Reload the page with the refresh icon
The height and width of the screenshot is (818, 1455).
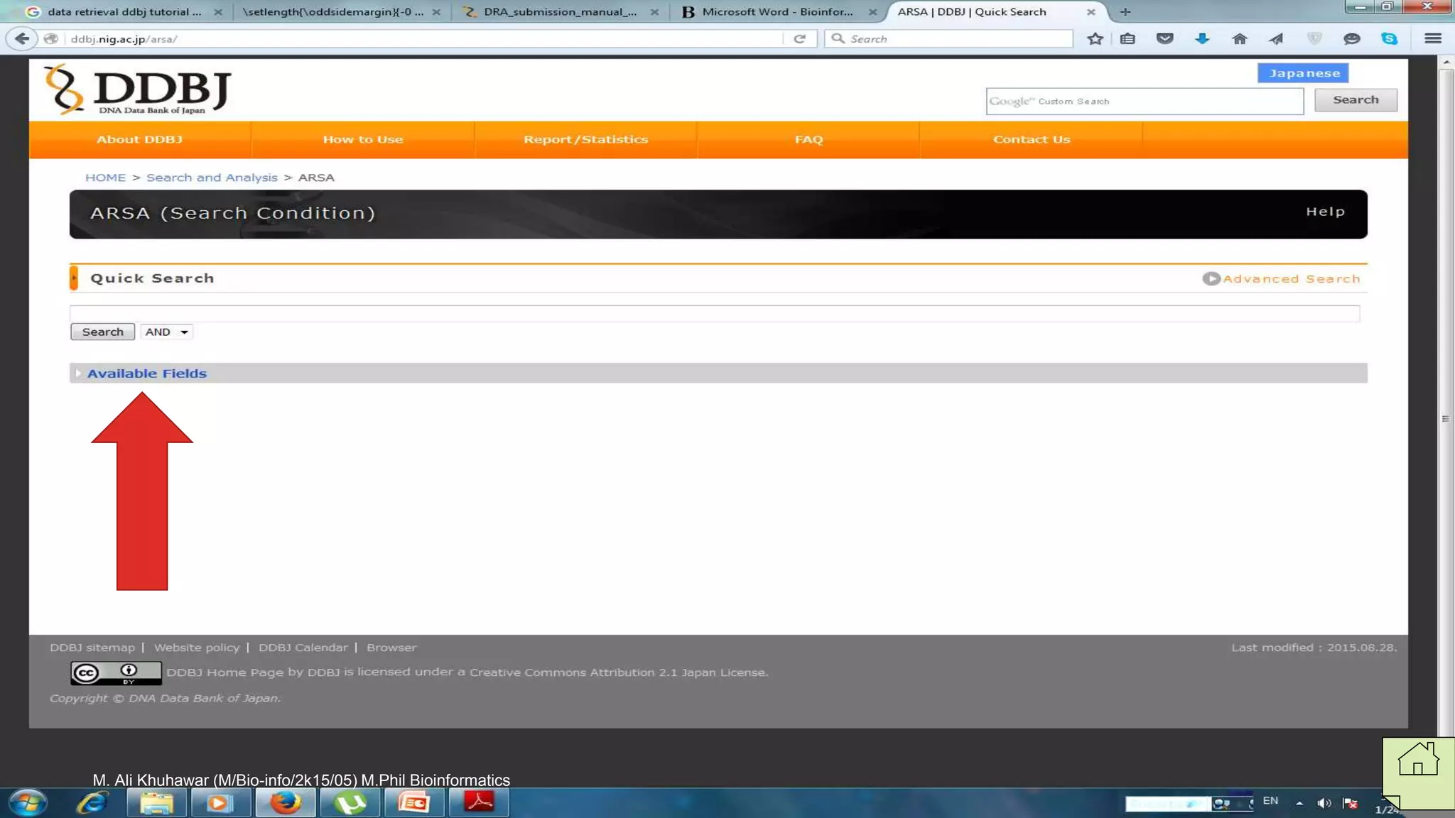800,39
